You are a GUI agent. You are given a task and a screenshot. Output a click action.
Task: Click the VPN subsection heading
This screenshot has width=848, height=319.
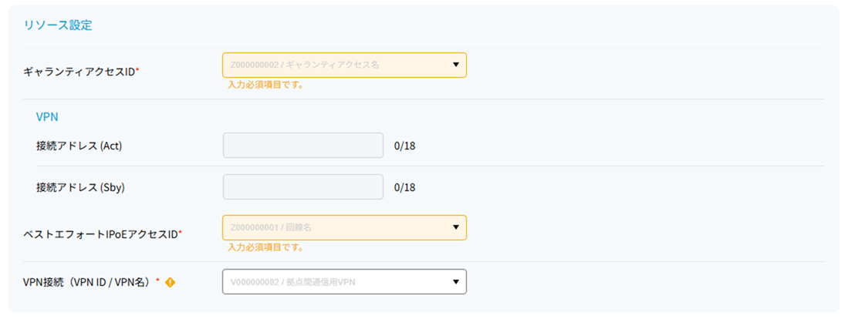[47, 116]
